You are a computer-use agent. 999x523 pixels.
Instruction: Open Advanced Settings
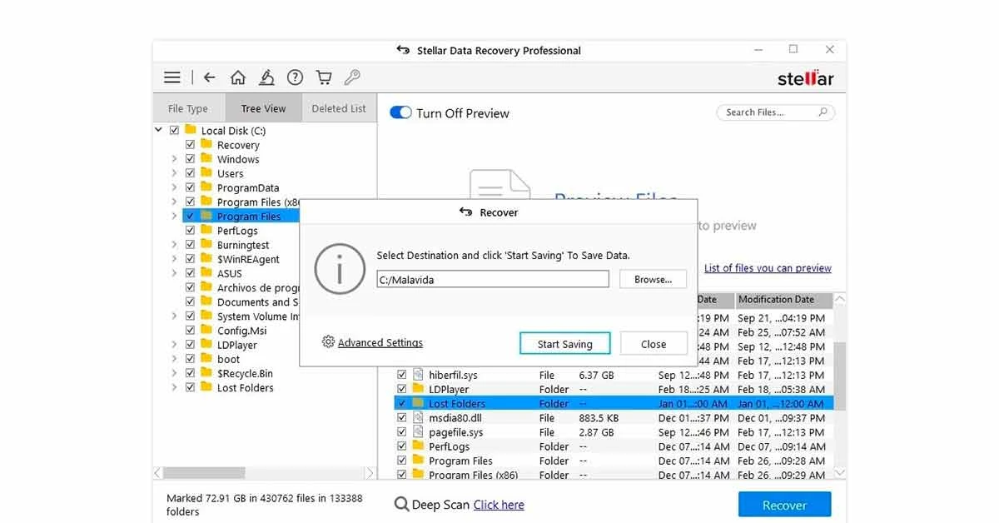pyautogui.click(x=379, y=342)
